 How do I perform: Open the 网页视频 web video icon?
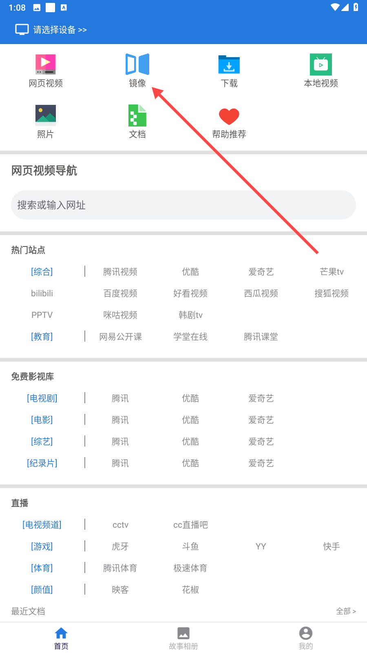click(x=46, y=64)
